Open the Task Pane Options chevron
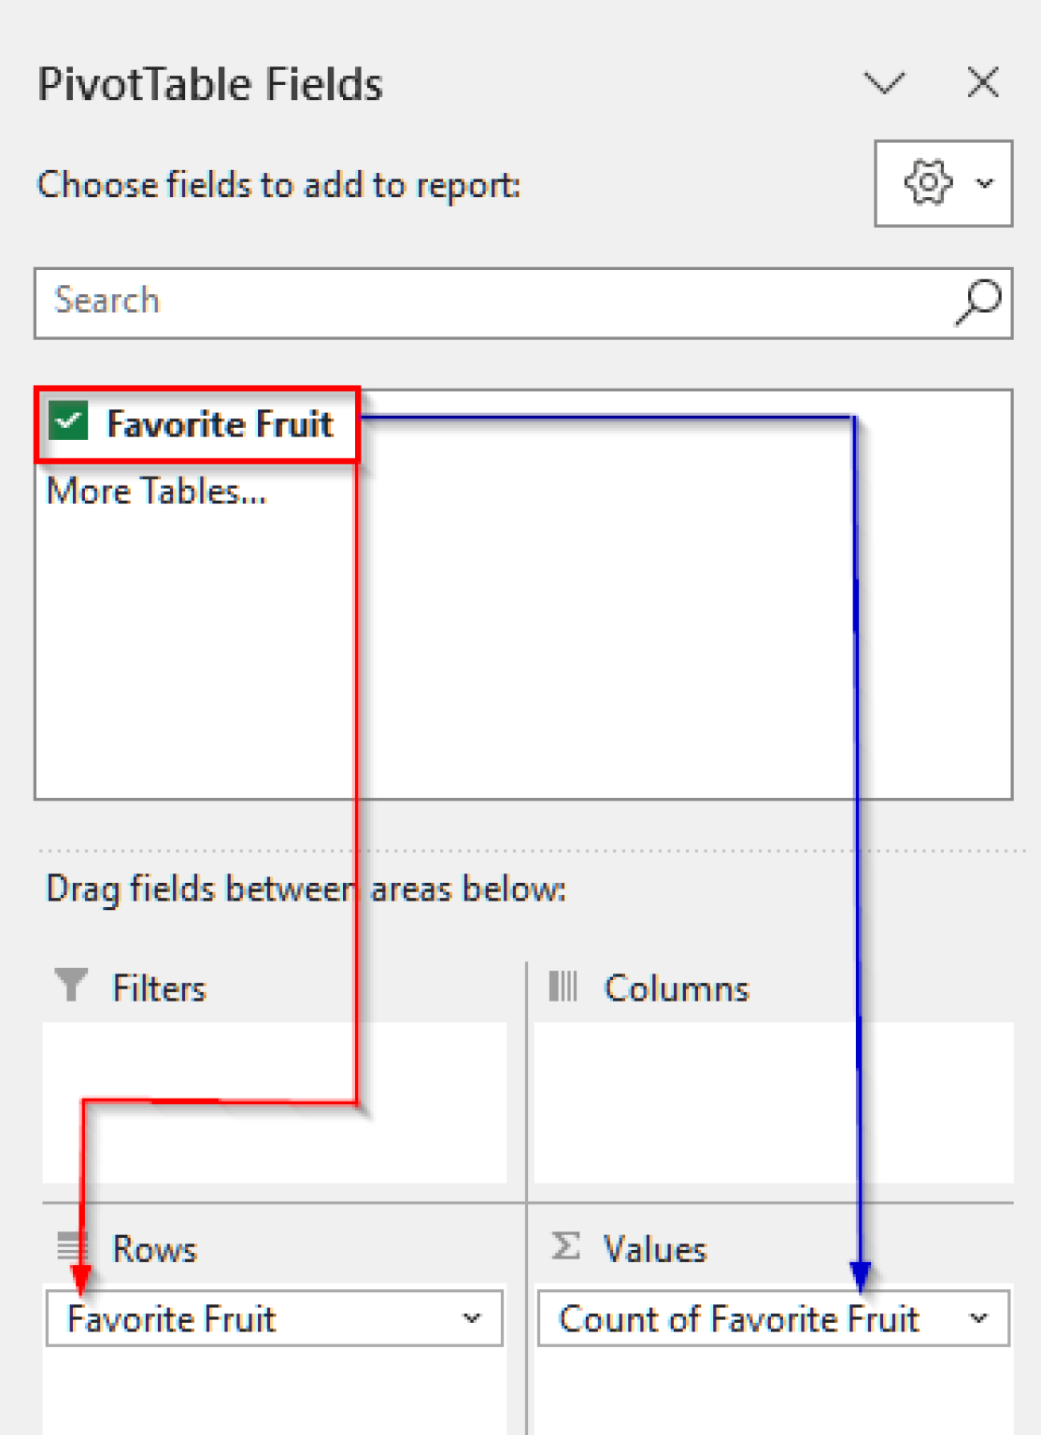This screenshot has height=1435, width=1041. [x=884, y=83]
